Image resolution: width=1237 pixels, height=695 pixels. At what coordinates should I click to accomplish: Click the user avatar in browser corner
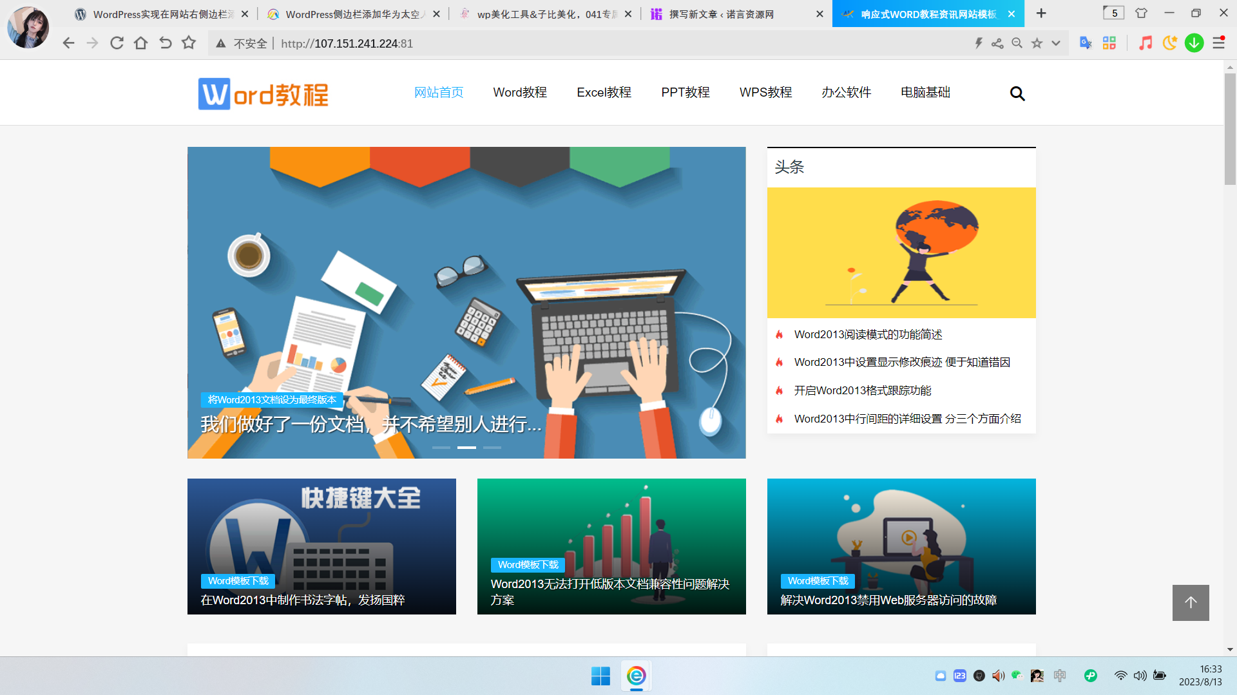(28, 27)
